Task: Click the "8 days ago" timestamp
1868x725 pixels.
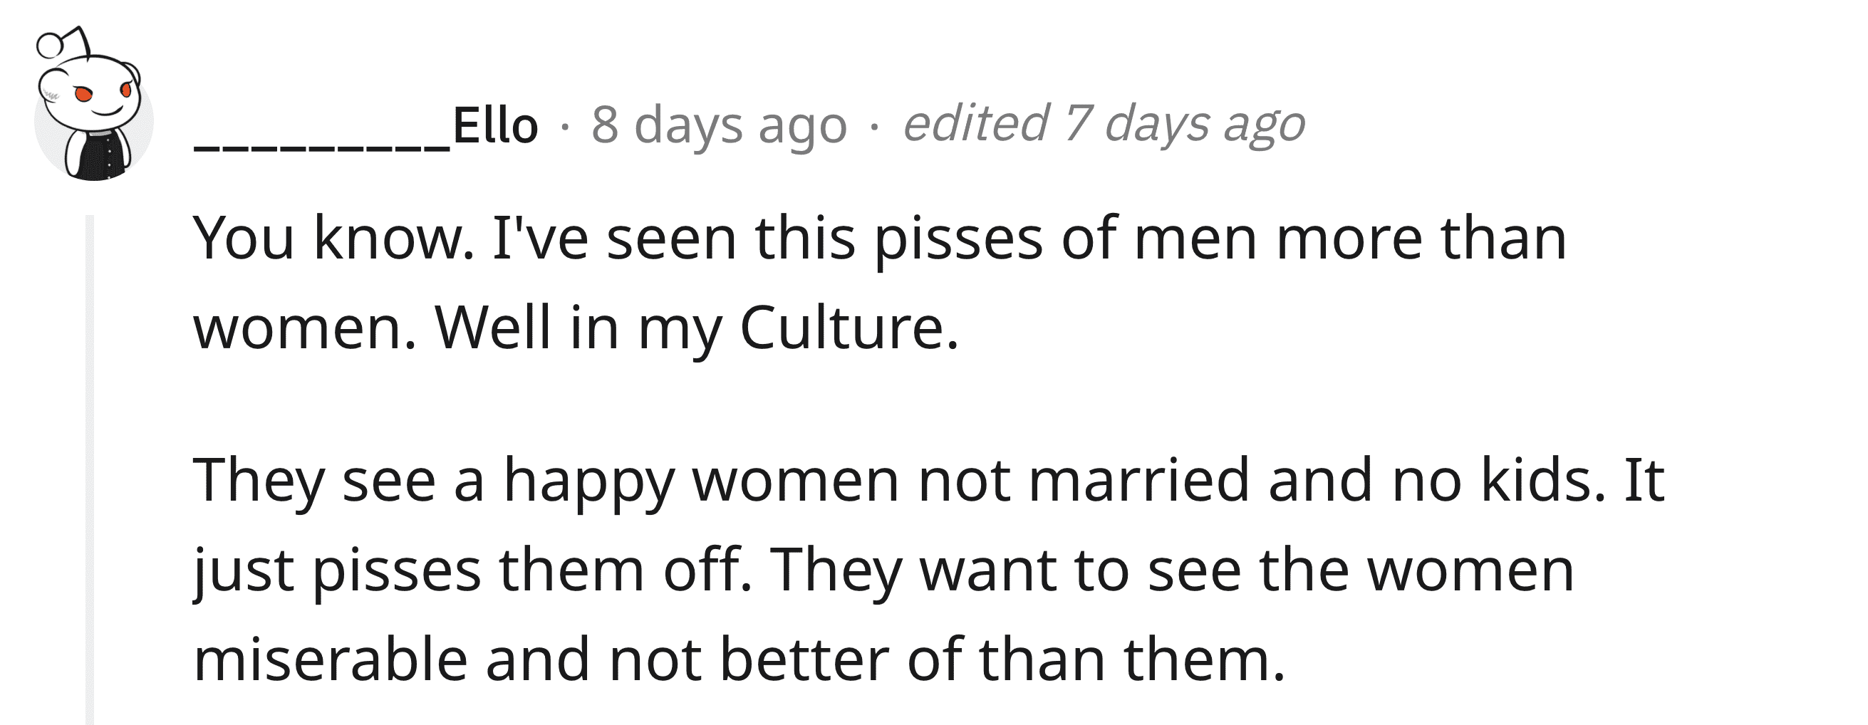Action: click(719, 126)
